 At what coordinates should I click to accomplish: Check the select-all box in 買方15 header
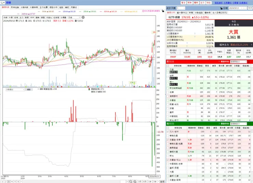pyautogui.click(x=168, y=66)
